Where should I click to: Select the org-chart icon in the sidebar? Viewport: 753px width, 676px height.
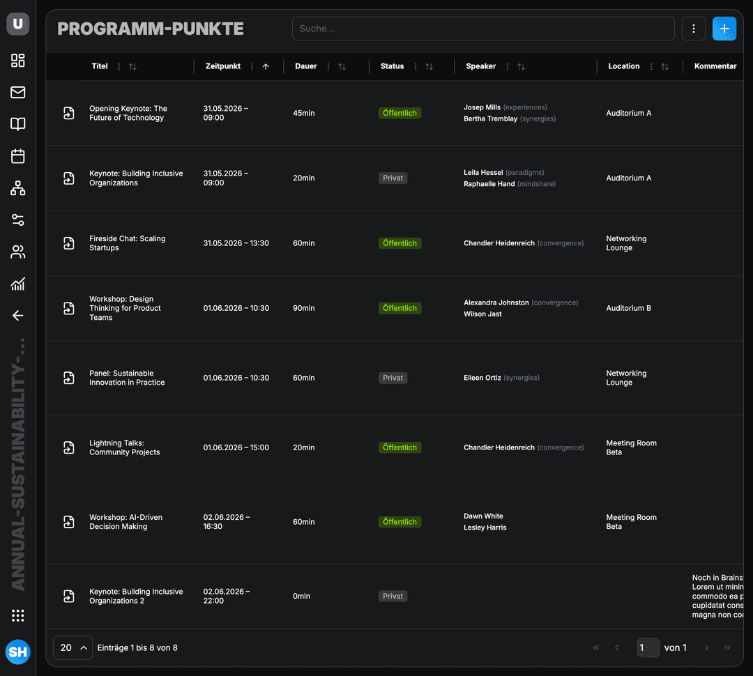(x=17, y=187)
